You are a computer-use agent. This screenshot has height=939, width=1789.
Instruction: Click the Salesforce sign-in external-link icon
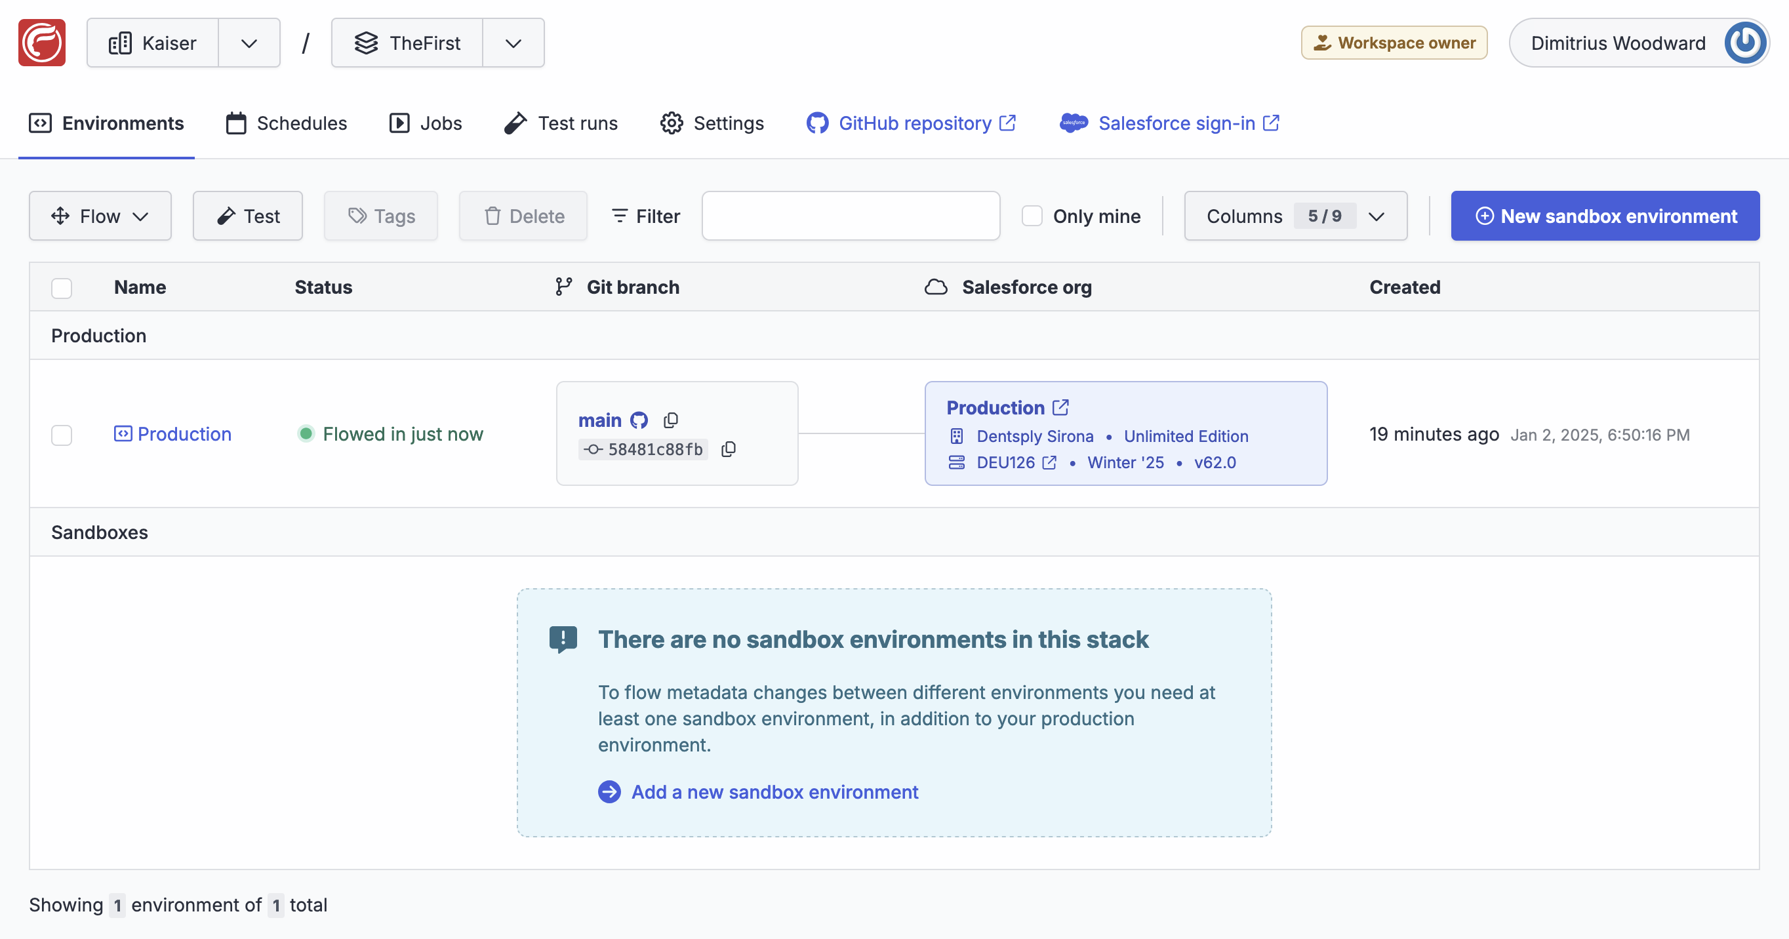[x=1271, y=123]
